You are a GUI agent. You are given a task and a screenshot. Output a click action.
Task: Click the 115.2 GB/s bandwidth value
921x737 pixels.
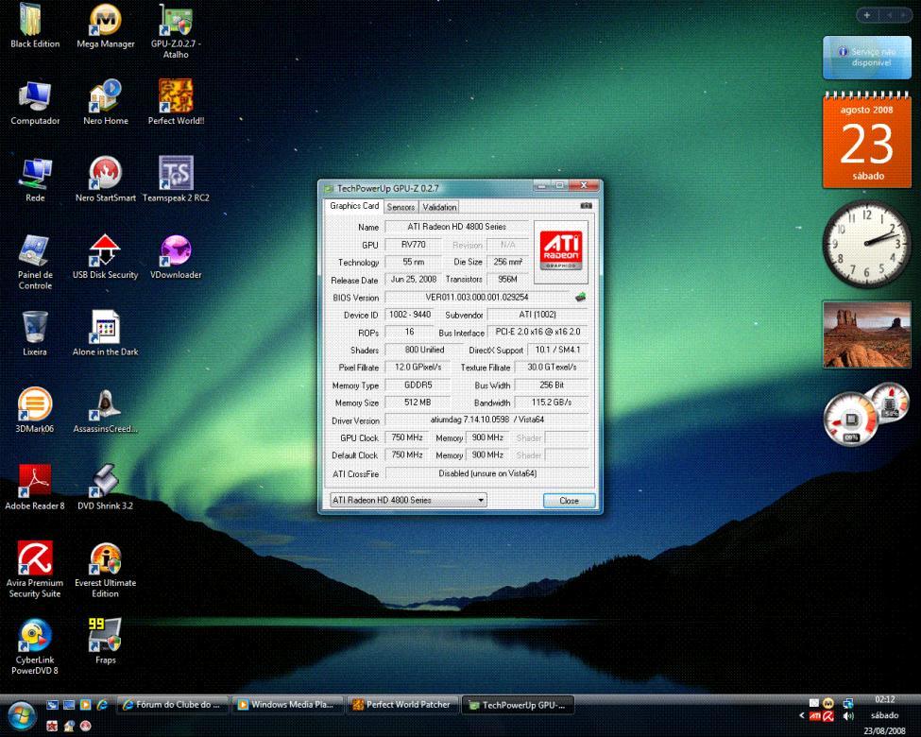[552, 402]
